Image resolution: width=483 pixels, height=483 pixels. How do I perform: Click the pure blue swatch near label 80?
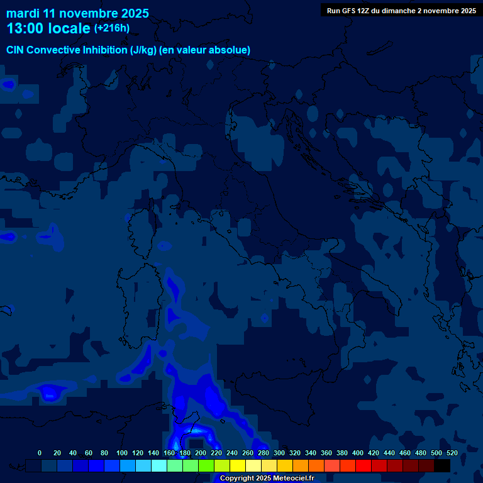[96, 465]
